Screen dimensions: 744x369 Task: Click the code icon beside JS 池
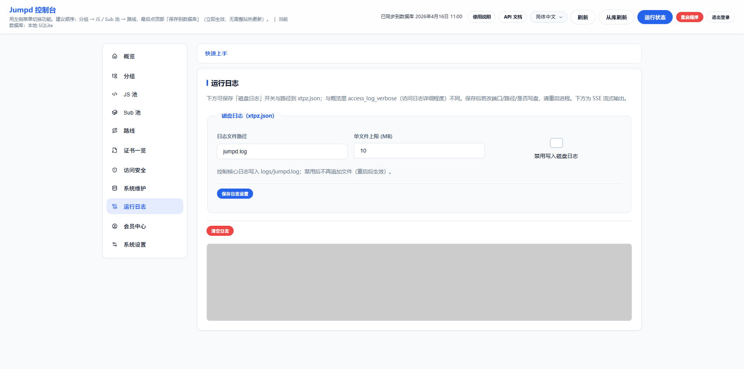(x=115, y=94)
